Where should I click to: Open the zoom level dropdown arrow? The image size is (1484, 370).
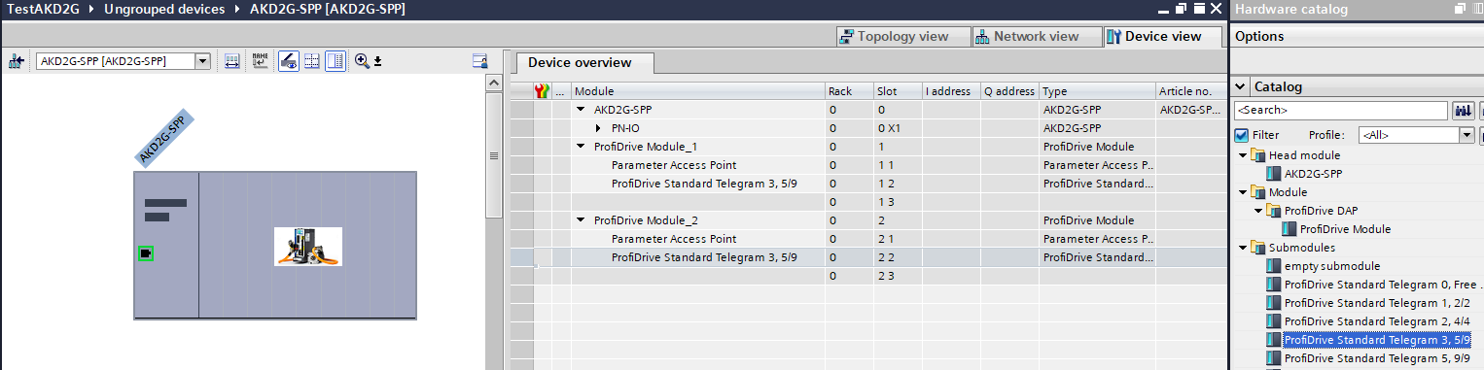(378, 61)
